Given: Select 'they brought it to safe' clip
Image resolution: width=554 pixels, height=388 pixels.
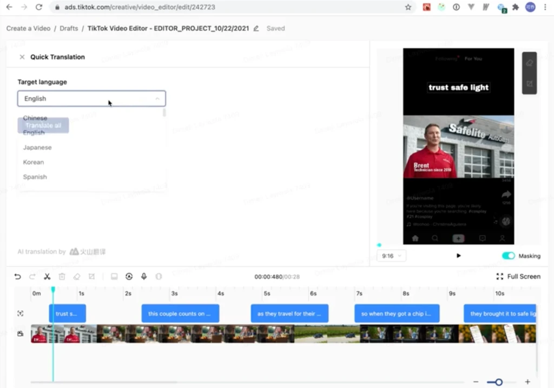Looking at the screenshot, I should (500, 313).
